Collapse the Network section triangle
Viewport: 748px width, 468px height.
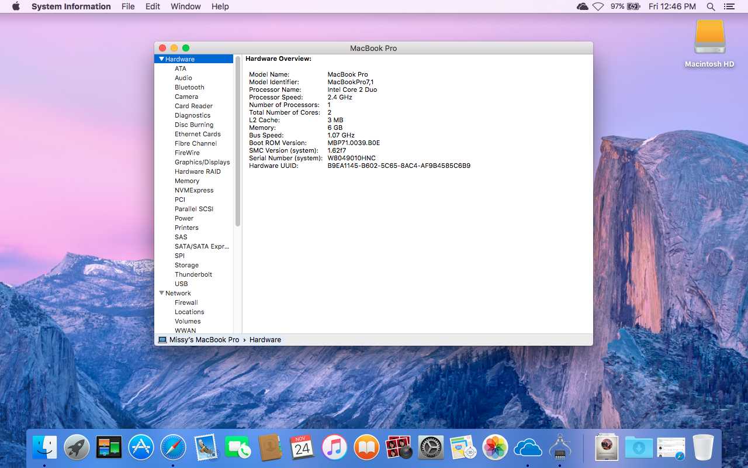tap(161, 293)
